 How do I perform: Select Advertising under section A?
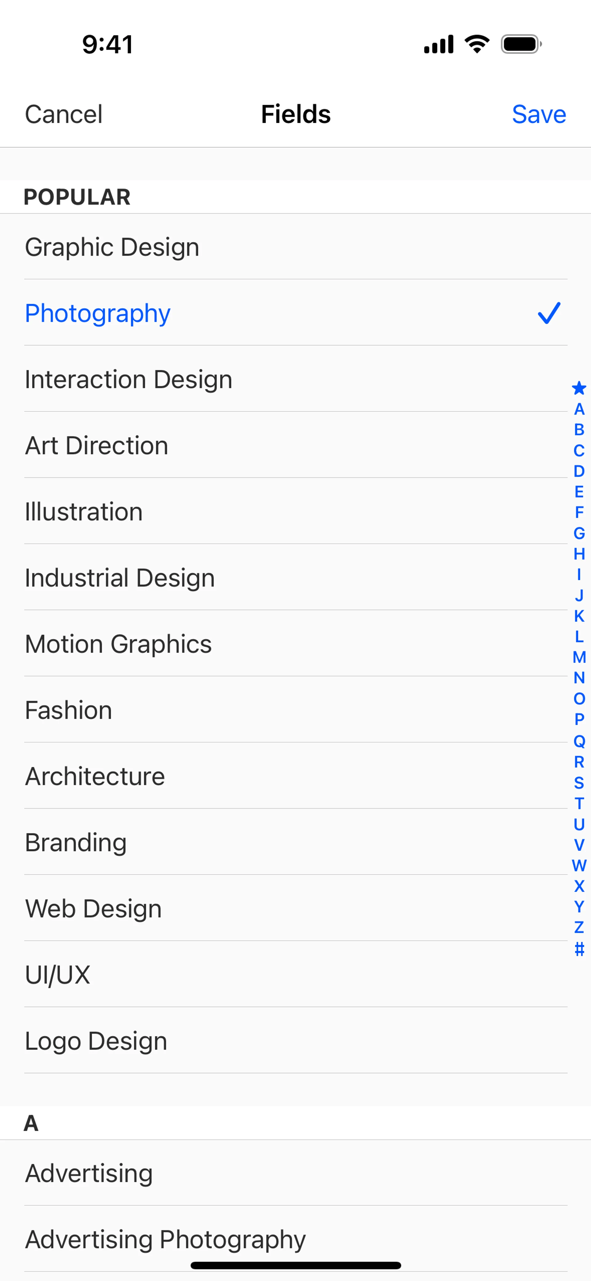coord(89,1173)
